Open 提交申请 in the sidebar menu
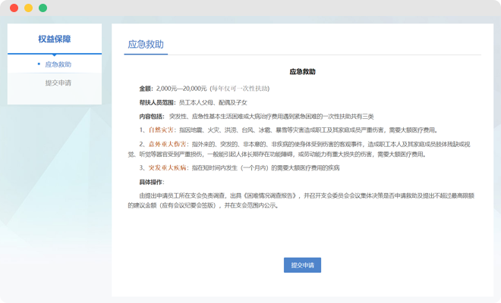 (58, 83)
